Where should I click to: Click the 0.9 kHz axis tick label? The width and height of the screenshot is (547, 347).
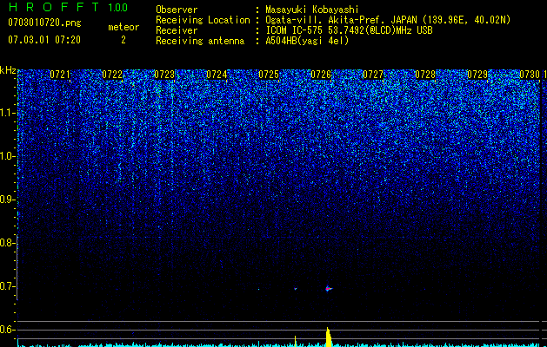tap(7, 200)
